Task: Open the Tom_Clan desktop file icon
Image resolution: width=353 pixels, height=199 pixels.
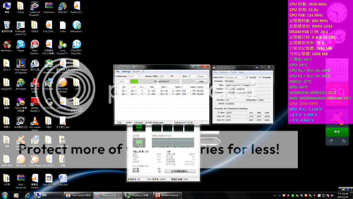Action: 49,27
